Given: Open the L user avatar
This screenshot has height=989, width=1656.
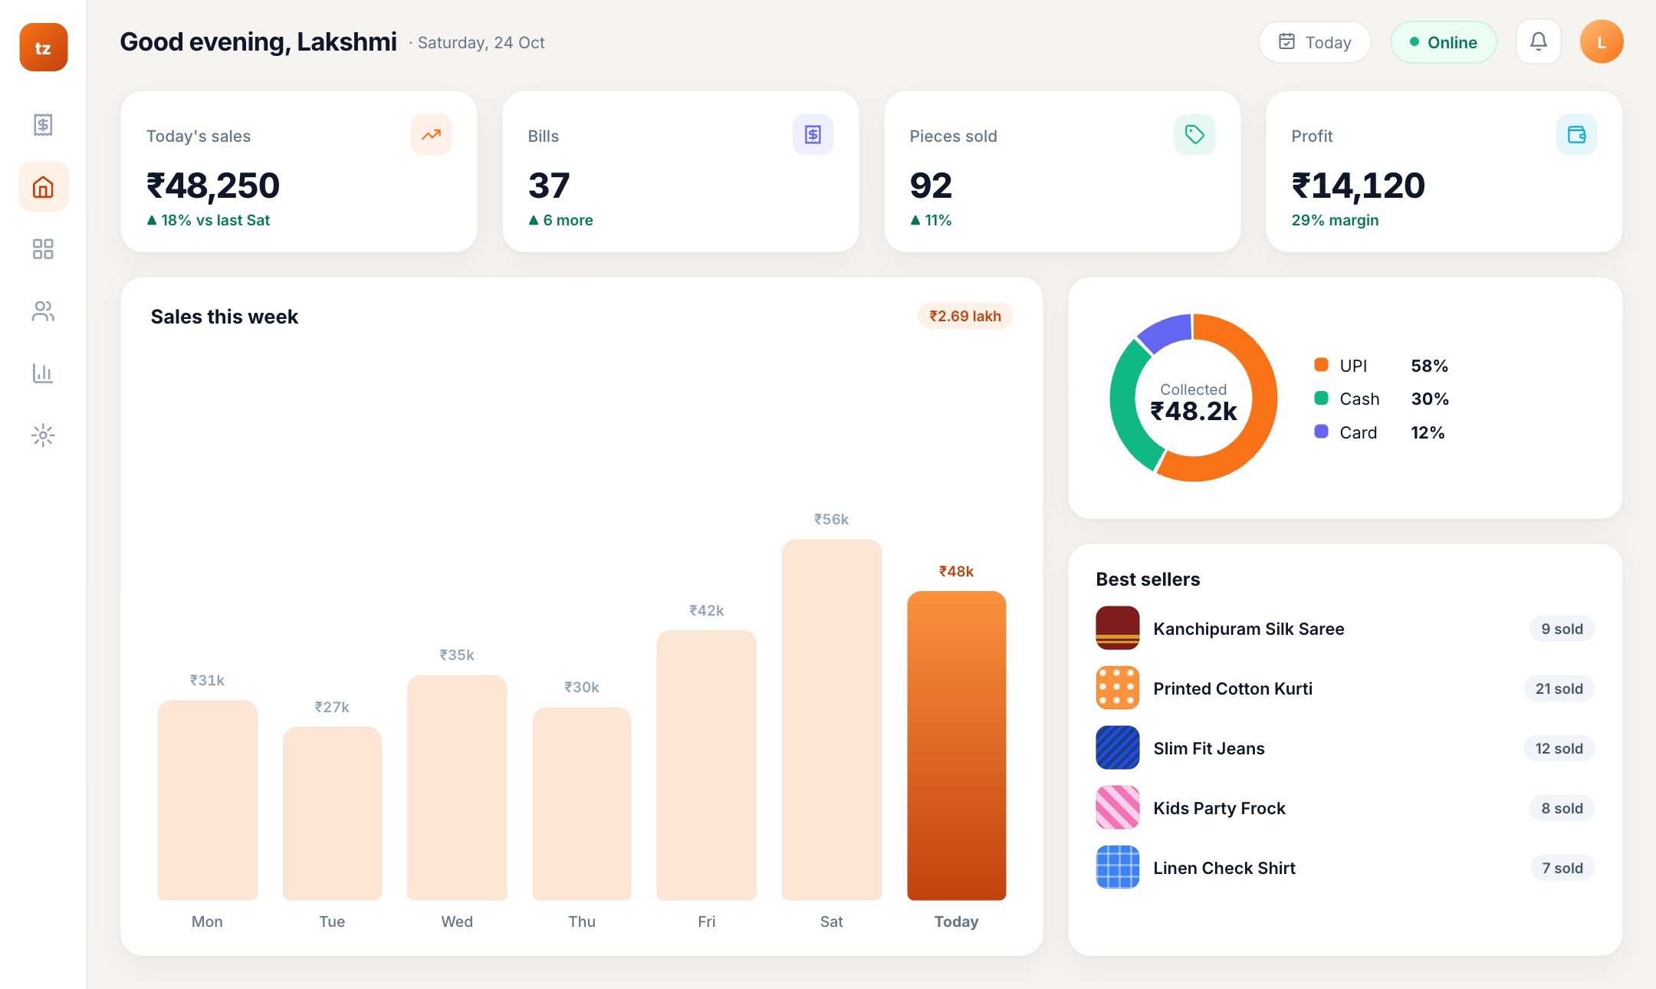Looking at the screenshot, I should [1602, 41].
